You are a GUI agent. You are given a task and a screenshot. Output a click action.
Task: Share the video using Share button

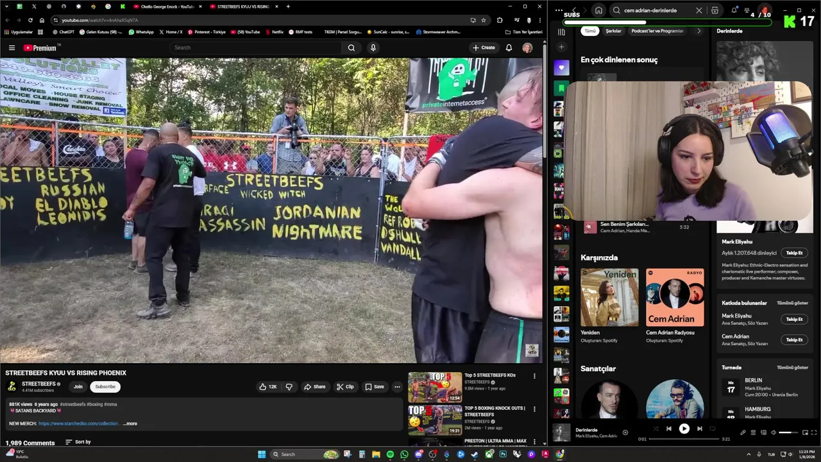click(x=314, y=387)
